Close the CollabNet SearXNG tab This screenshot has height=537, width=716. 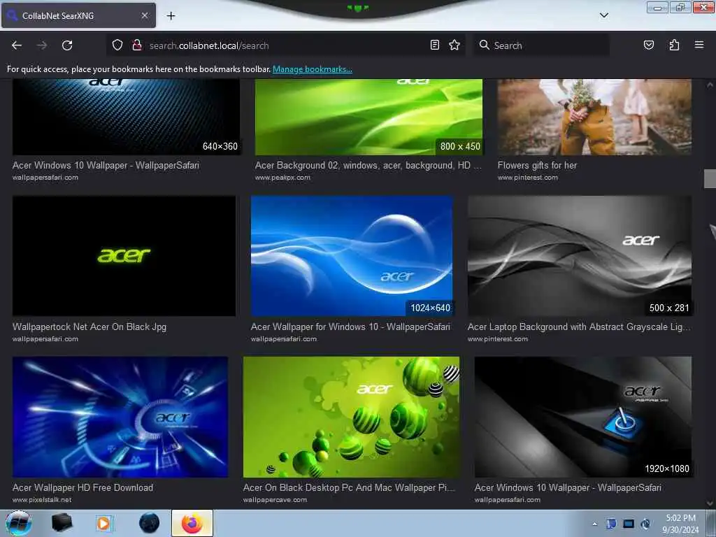click(144, 15)
